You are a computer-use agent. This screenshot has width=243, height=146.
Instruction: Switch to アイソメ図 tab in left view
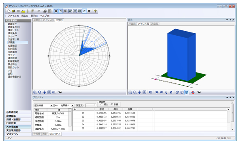coord(48,20)
